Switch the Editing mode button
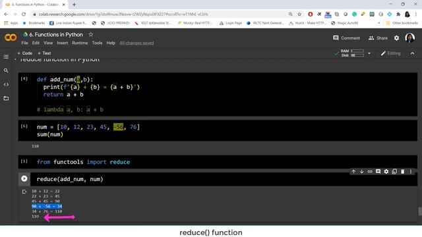This screenshot has width=422, height=237. (x=390, y=53)
